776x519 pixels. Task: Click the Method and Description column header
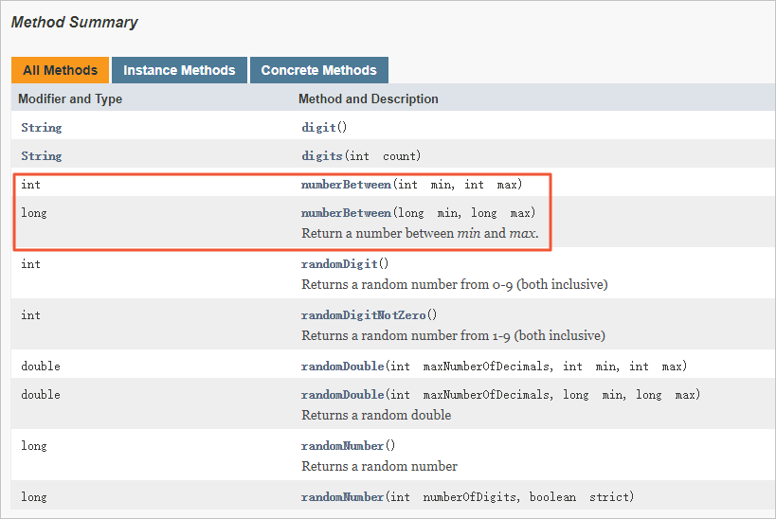click(x=369, y=98)
